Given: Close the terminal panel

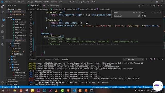Looking at the screenshot, I should (x=162, y=59).
